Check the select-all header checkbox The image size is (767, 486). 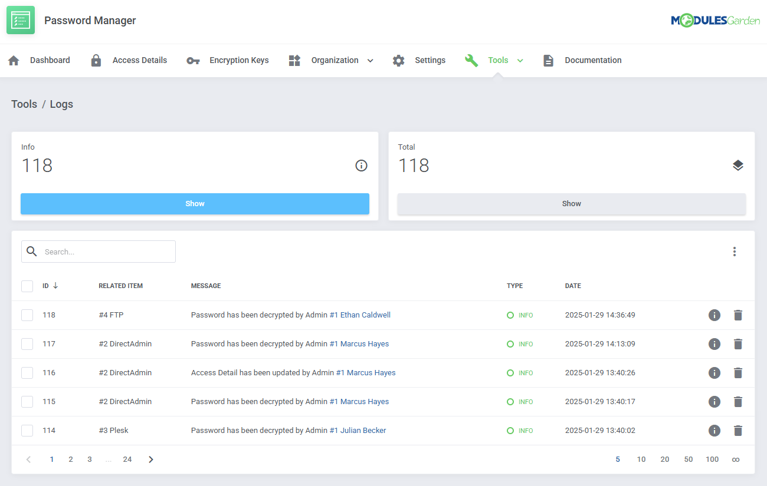[x=27, y=286]
